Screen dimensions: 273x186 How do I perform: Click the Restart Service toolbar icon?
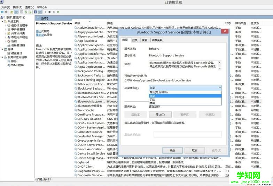coord(58,12)
